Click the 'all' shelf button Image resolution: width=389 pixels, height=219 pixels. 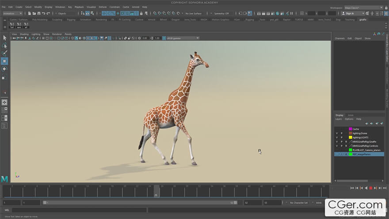[26, 26]
